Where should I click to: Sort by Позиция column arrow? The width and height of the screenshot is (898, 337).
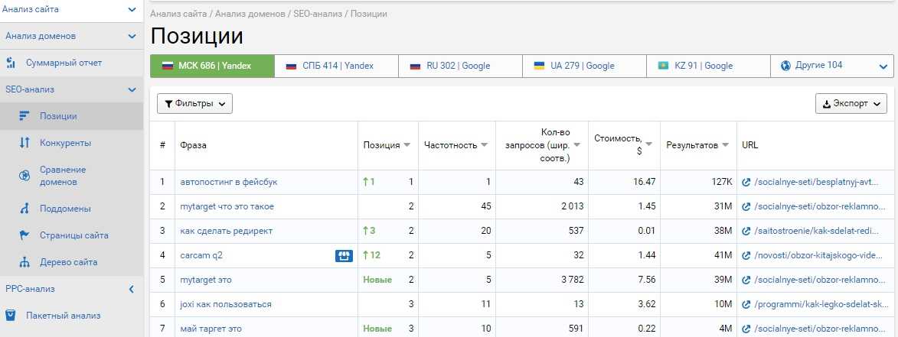pos(407,145)
